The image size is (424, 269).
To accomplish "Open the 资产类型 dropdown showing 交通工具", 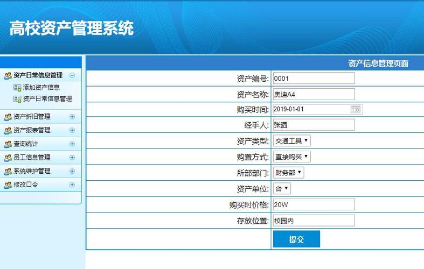I will 292,141.
